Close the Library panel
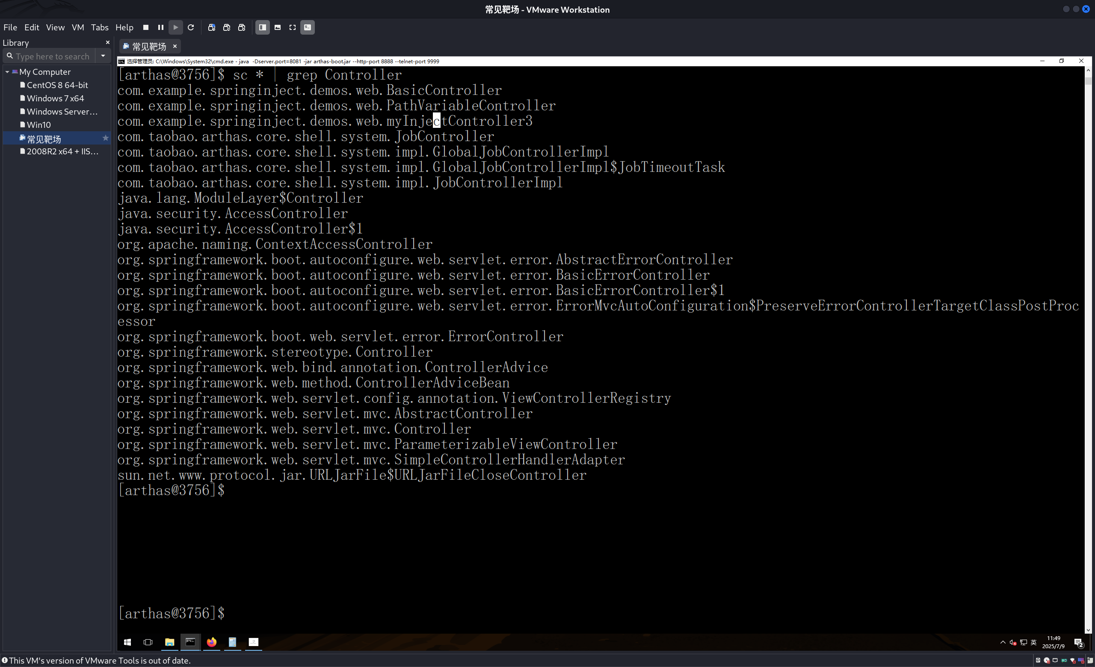This screenshot has height=667, width=1095. pos(107,43)
